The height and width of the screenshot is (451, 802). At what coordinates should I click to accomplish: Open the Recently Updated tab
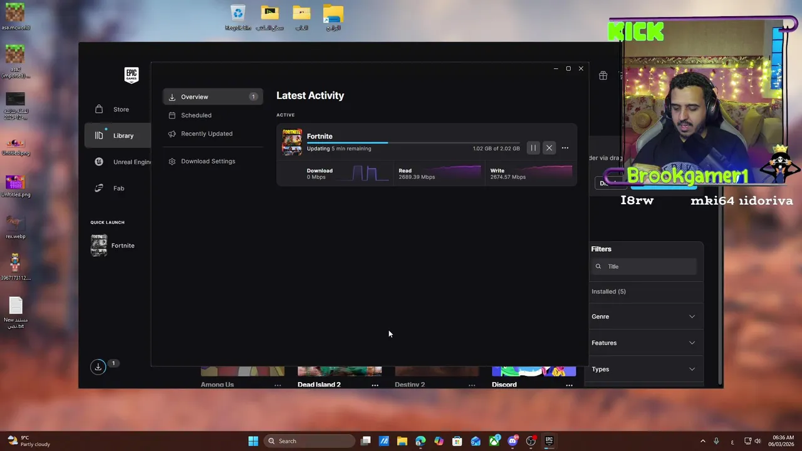(213, 133)
